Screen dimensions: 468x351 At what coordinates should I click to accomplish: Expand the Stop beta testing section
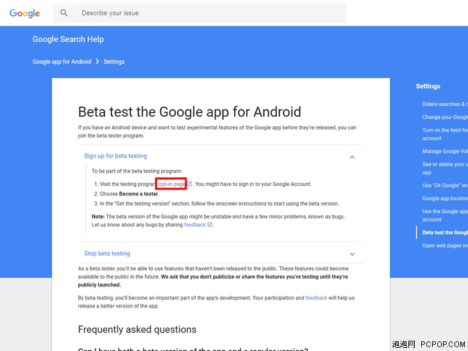click(x=352, y=254)
